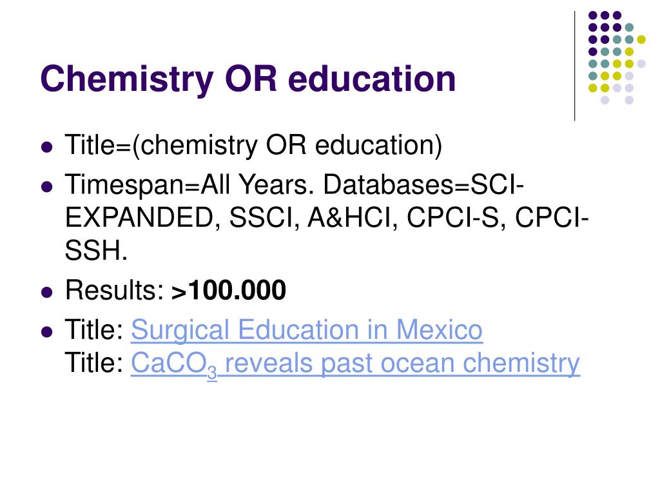Select the Databases=SCI- text
660x495 pixels.
[x=423, y=185]
